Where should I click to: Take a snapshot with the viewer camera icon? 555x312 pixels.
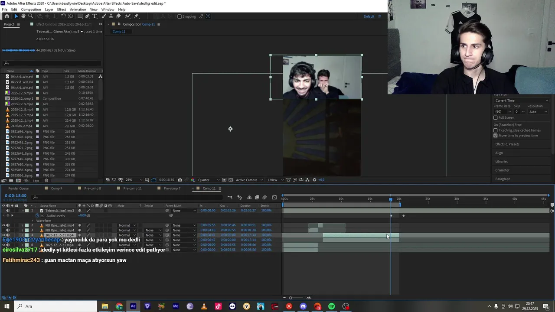(x=180, y=180)
